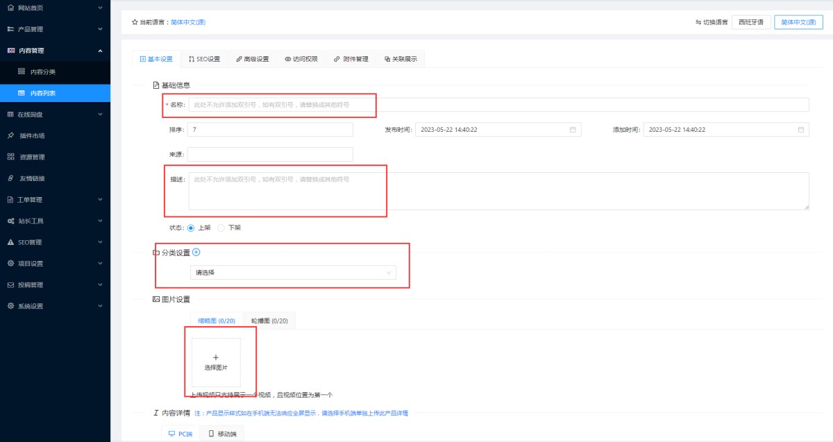Click the 选择图片 plus upload box

216,362
